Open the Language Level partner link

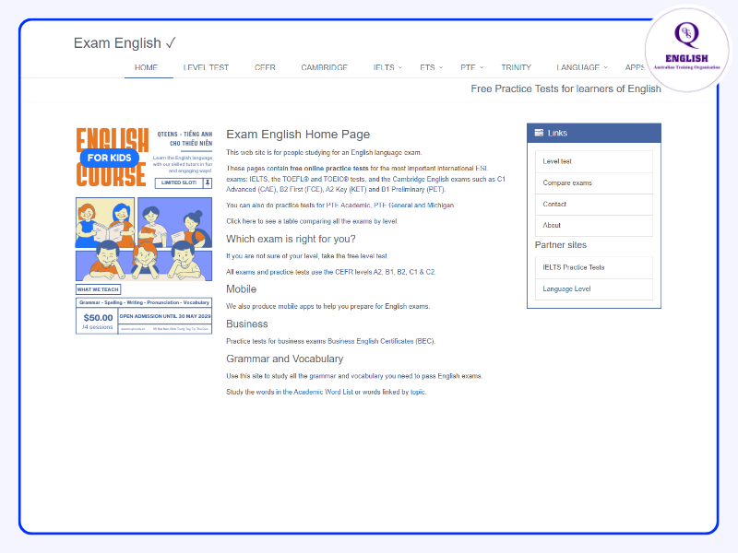coord(594,288)
